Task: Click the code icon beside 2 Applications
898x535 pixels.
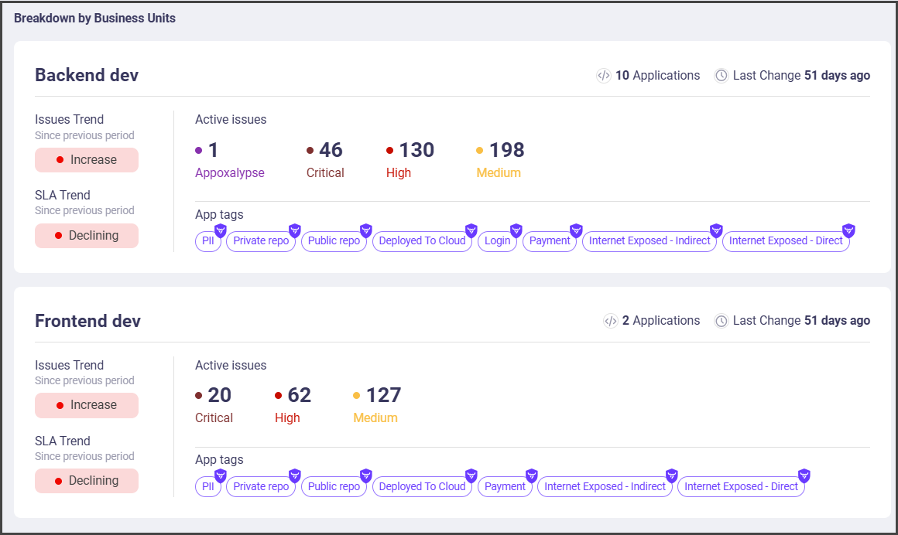Action: pos(610,321)
